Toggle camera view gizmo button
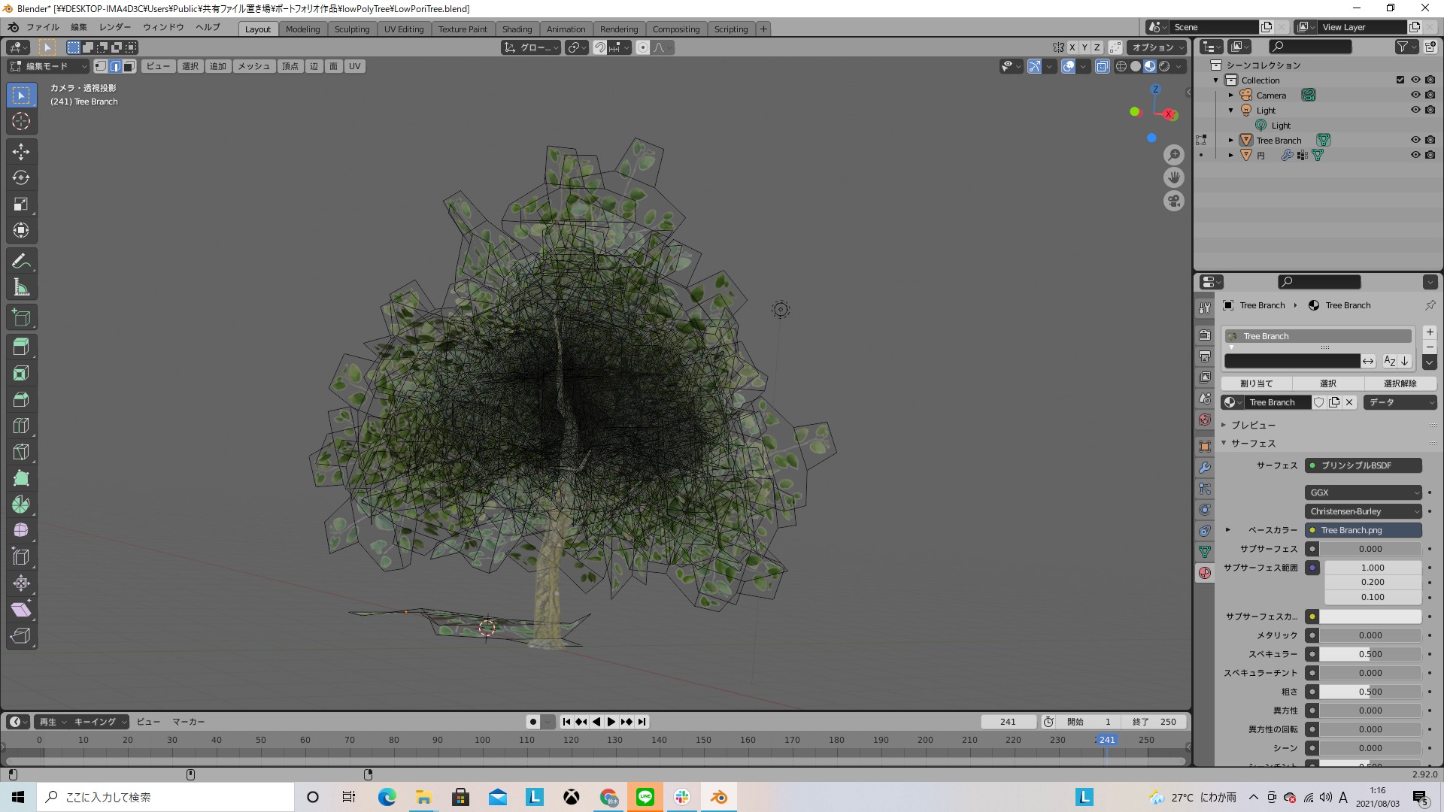Image resolution: width=1444 pixels, height=812 pixels. tap(1173, 201)
